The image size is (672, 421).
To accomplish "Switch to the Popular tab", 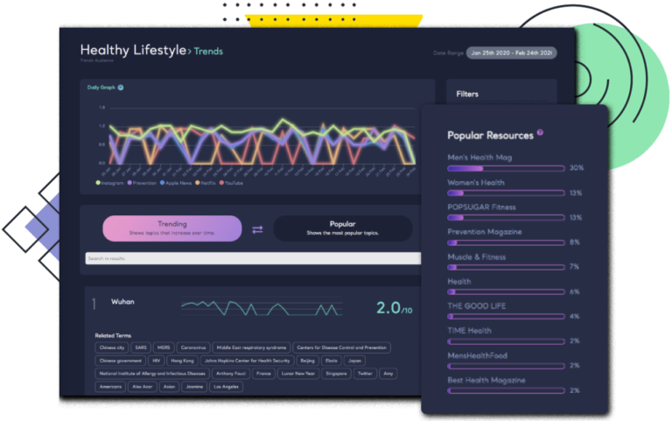I will point(342,228).
